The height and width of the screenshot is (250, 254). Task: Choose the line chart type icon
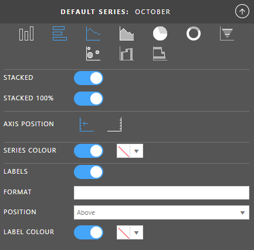click(93, 33)
